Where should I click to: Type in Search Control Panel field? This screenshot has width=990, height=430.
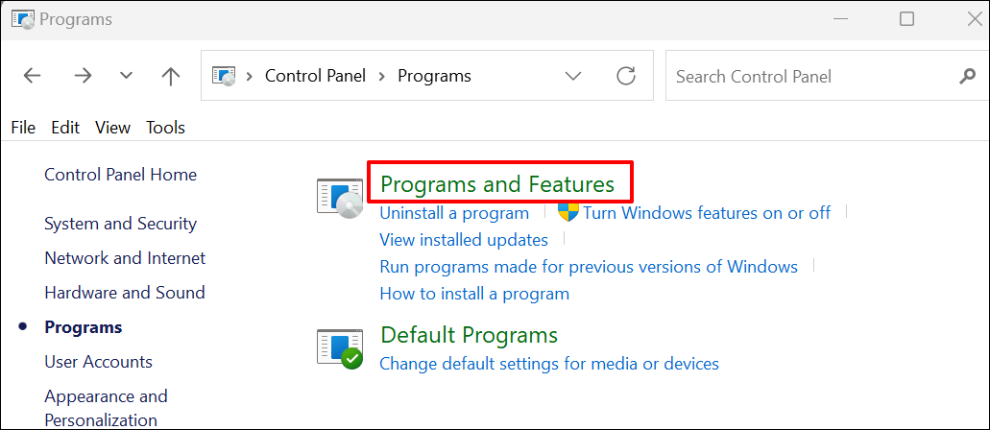click(x=807, y=76)
